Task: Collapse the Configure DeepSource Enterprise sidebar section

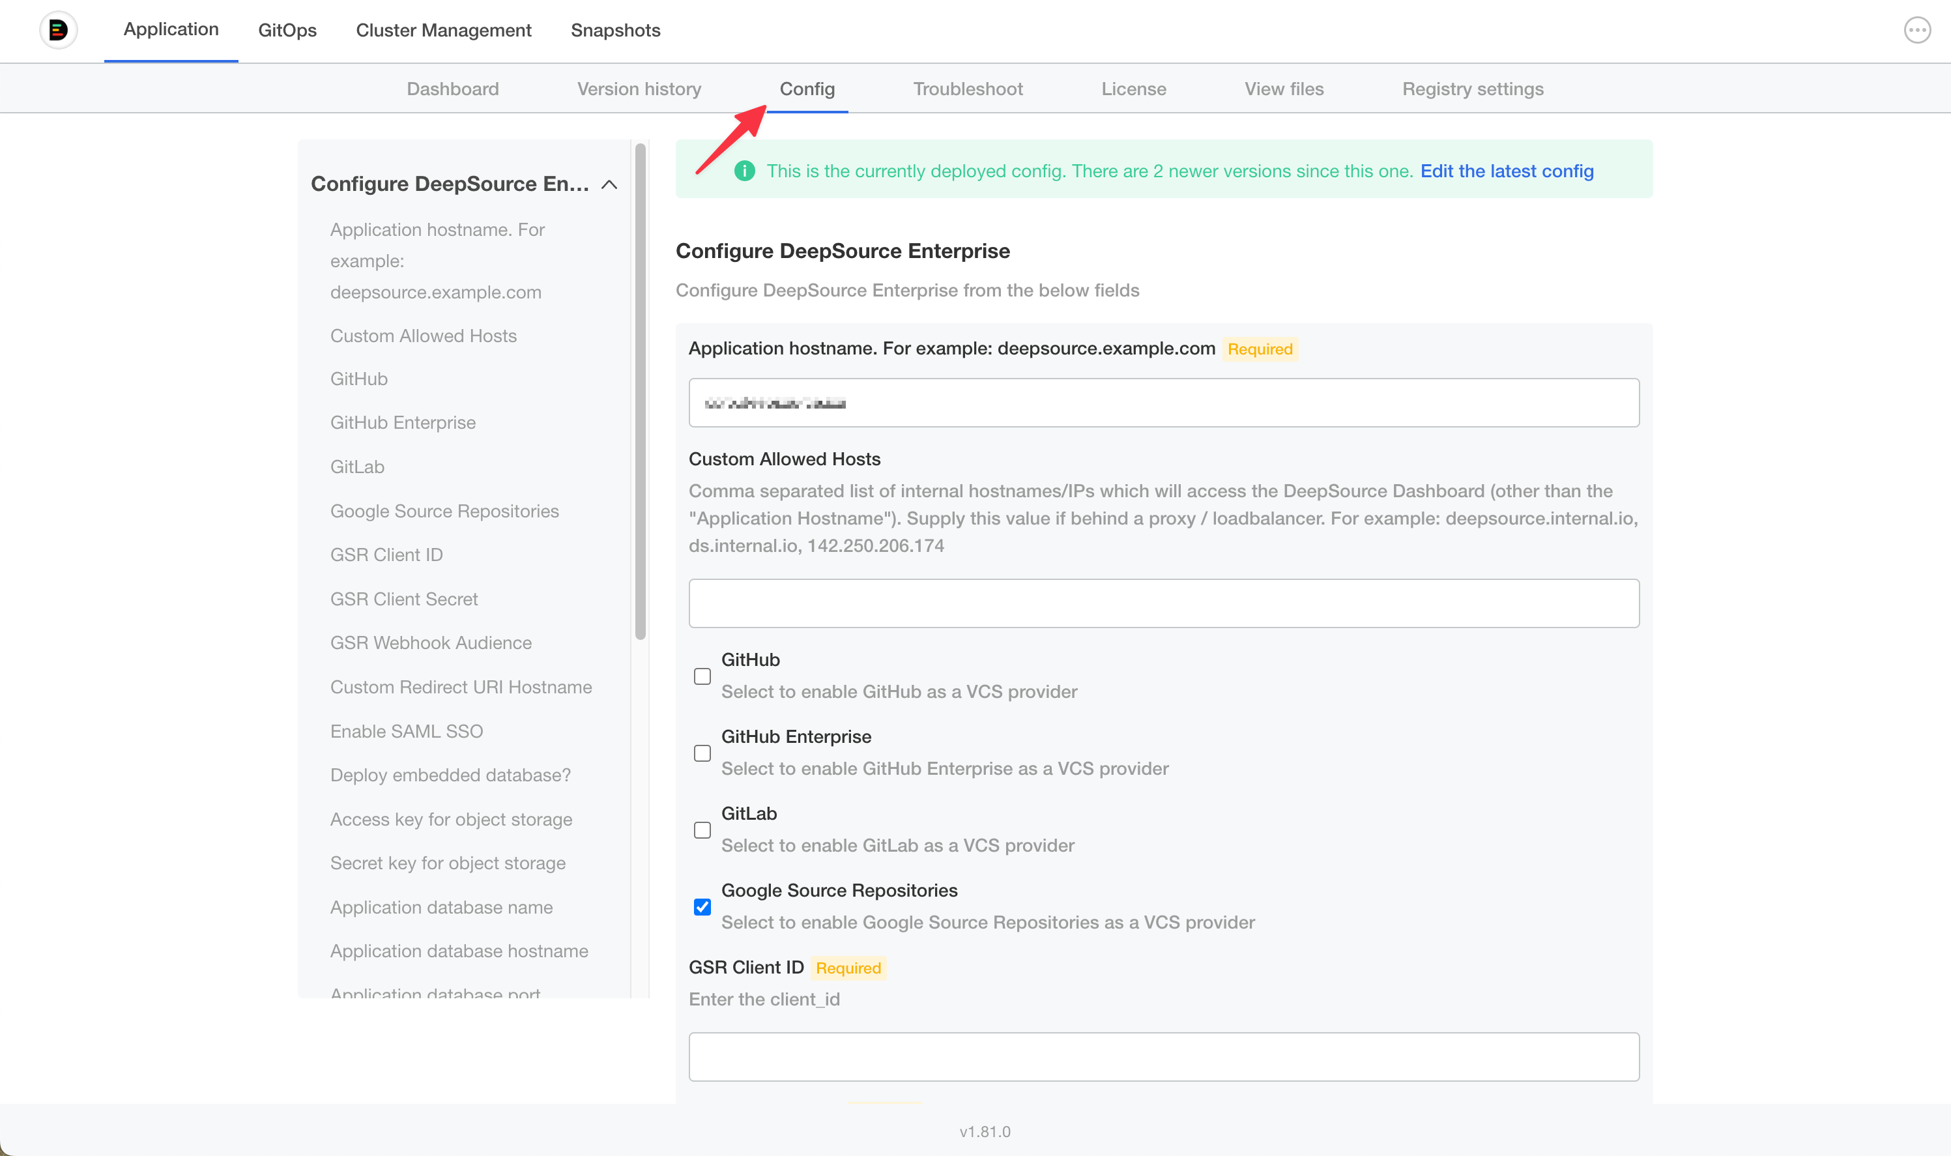Action: point(610,184)
